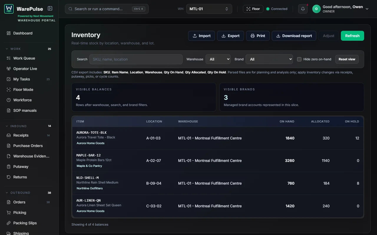Screen dimensions: 377x235
Task: Click on-hand value 3260
Action: tap(290, 161)
